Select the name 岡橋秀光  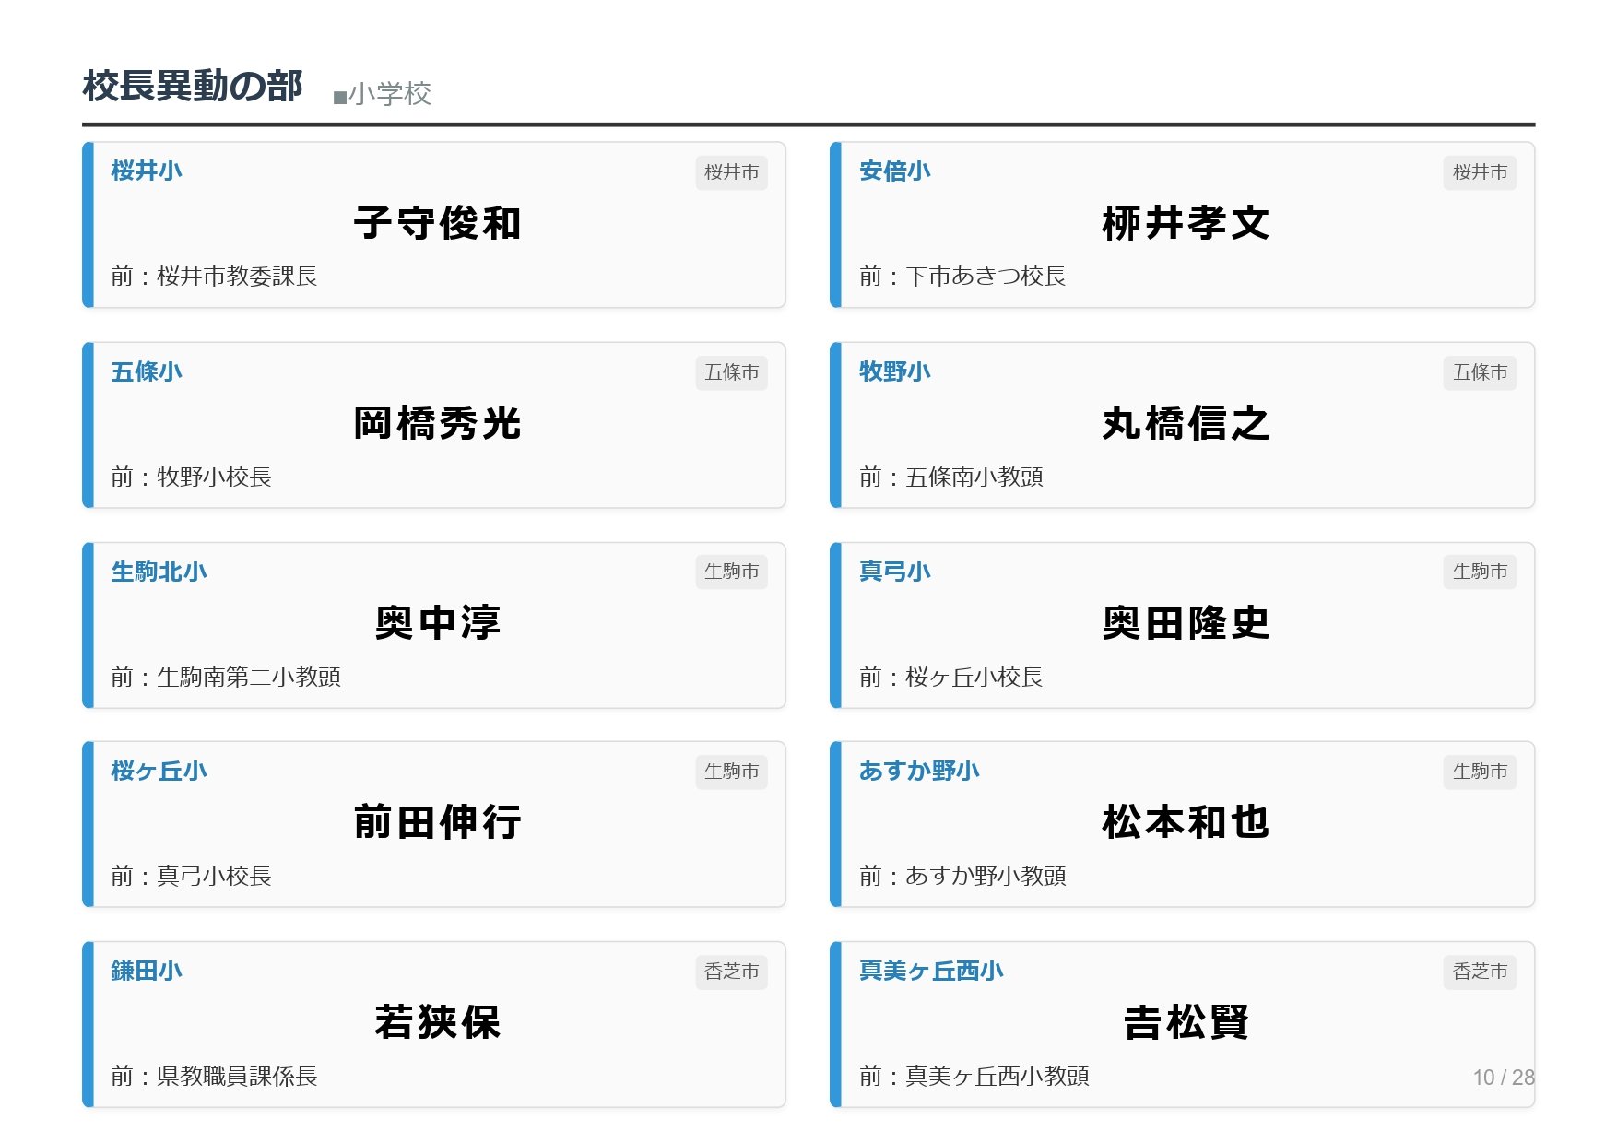point(437,424)
